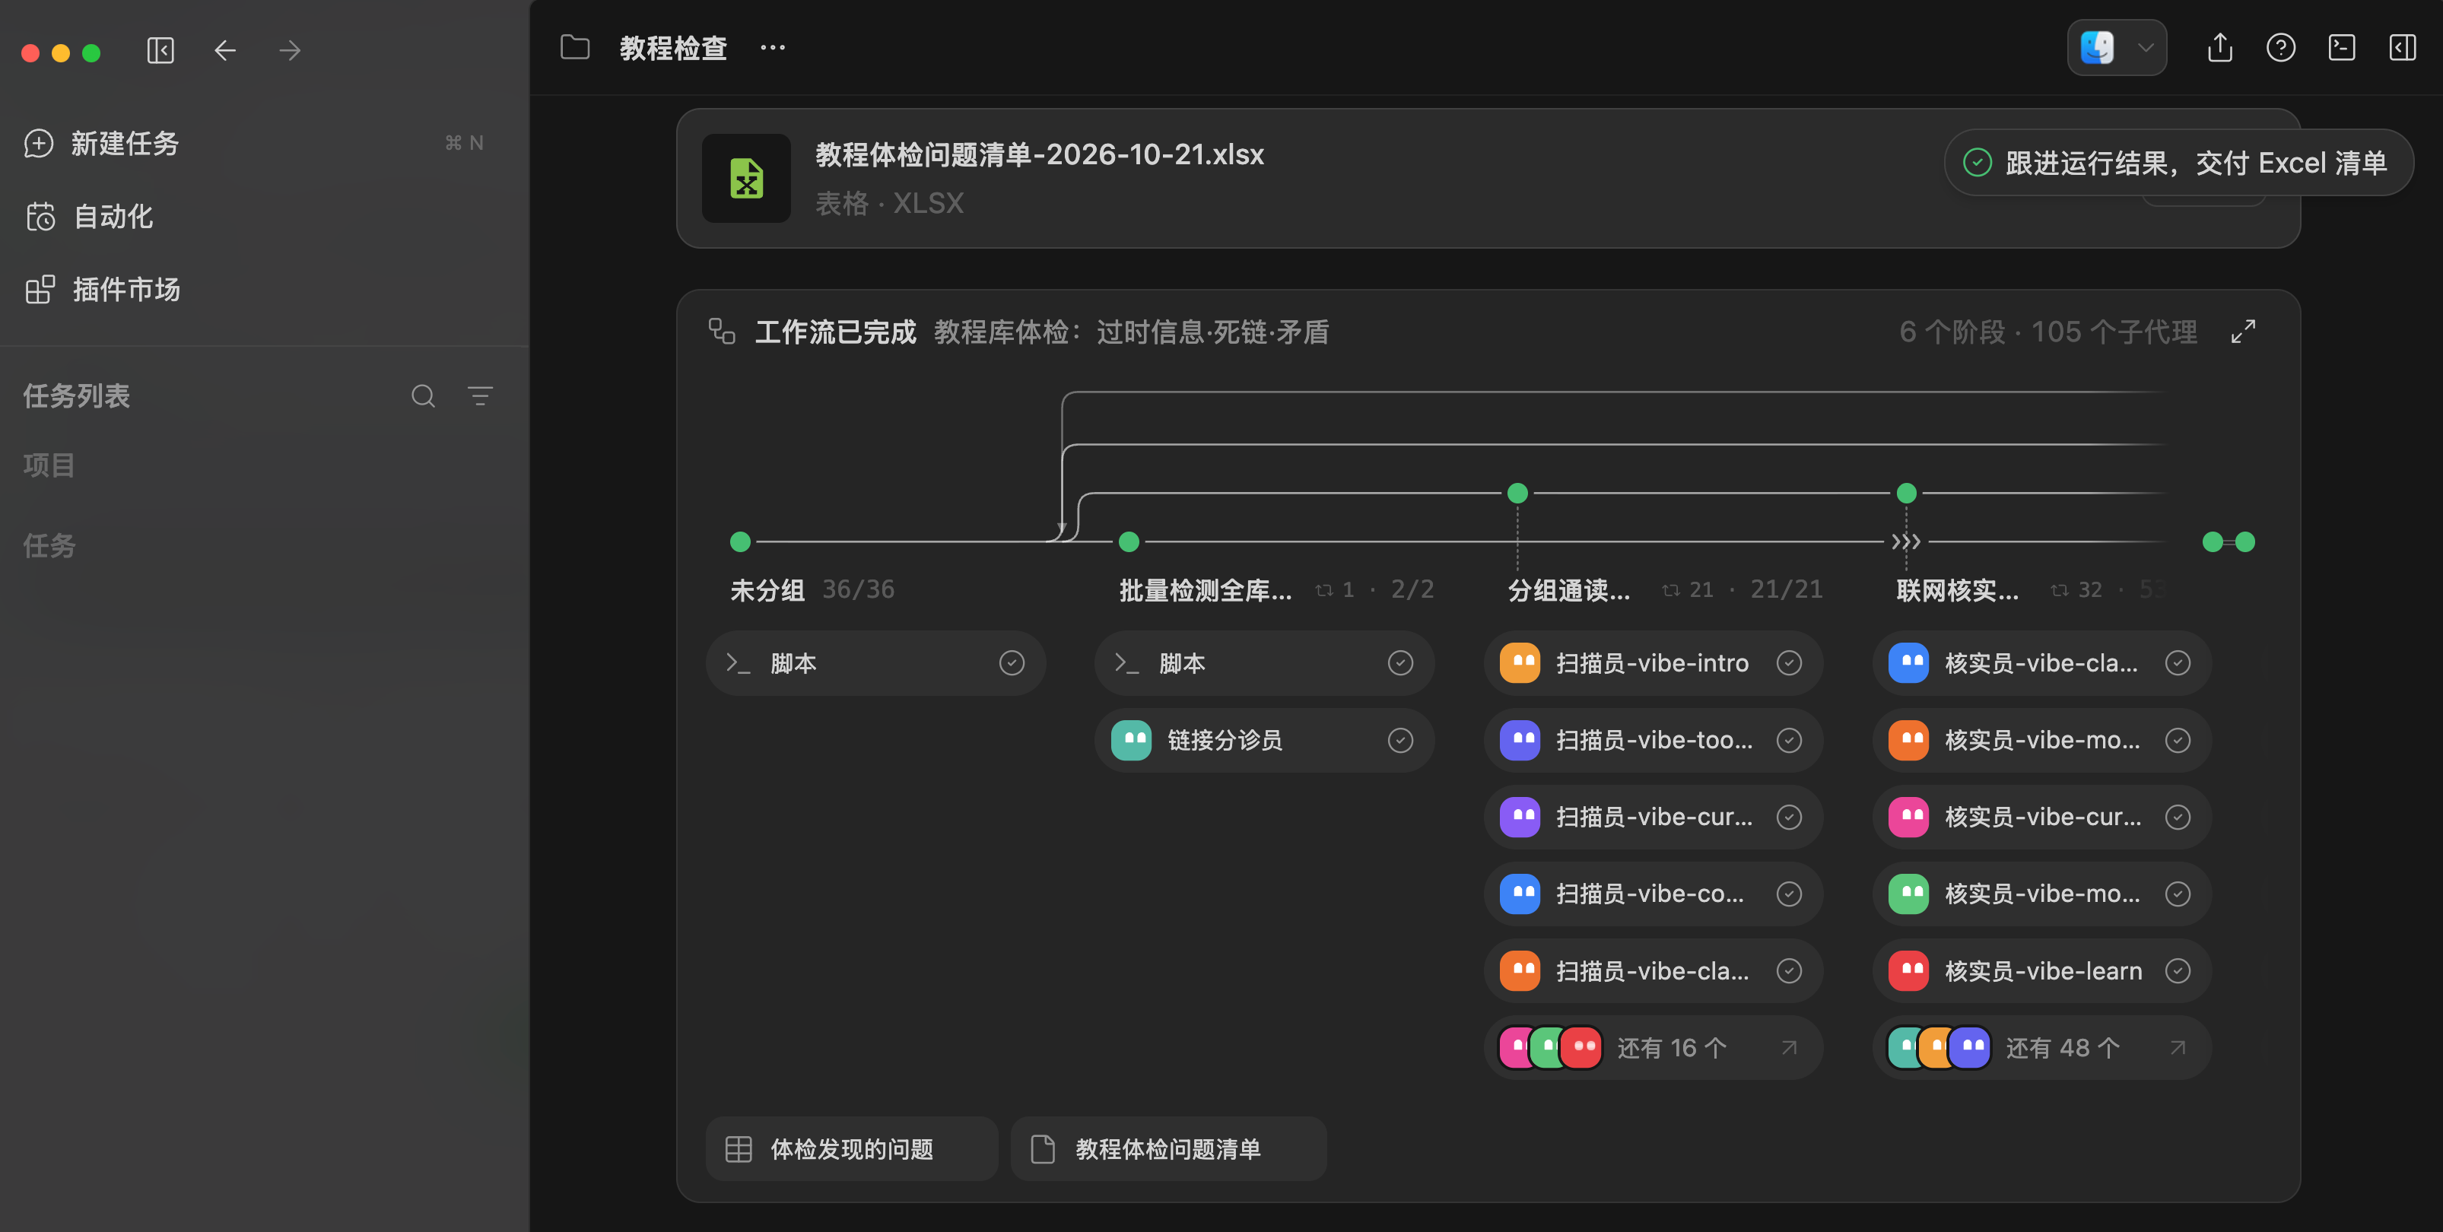Search the task list
The height and width of the screenshot is (1232, 2443).
(x=423, y=396)
